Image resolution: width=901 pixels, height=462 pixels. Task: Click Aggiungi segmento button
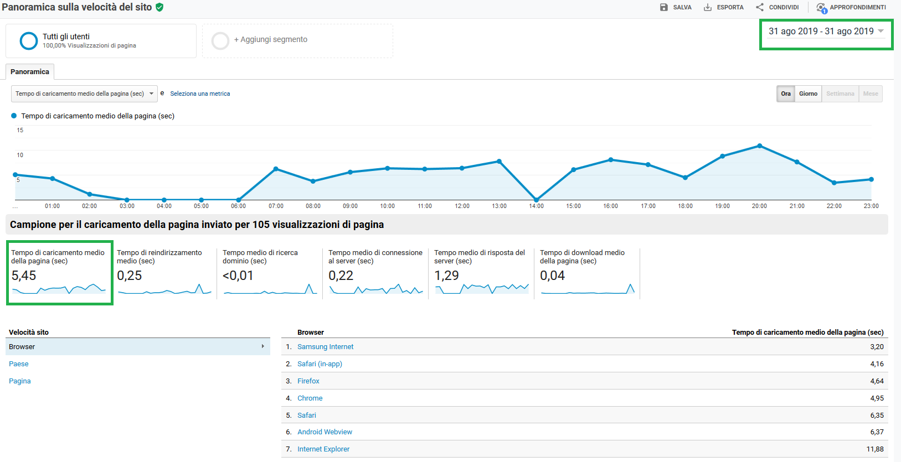297,41
